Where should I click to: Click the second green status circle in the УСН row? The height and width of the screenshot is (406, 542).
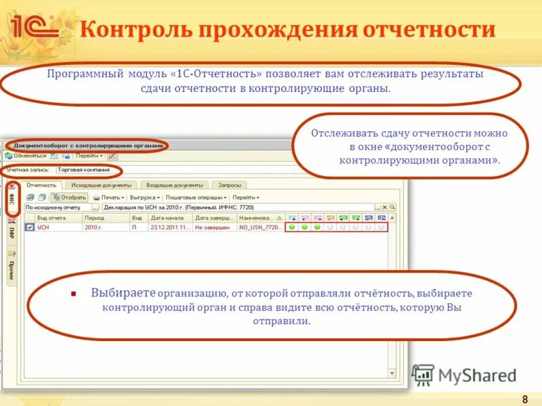(304, 227)
